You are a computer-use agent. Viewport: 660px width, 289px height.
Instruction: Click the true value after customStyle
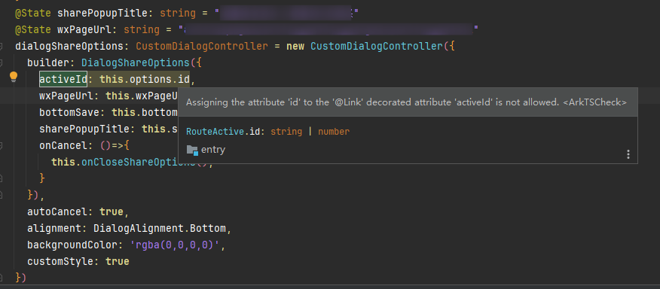coord(118,261)
